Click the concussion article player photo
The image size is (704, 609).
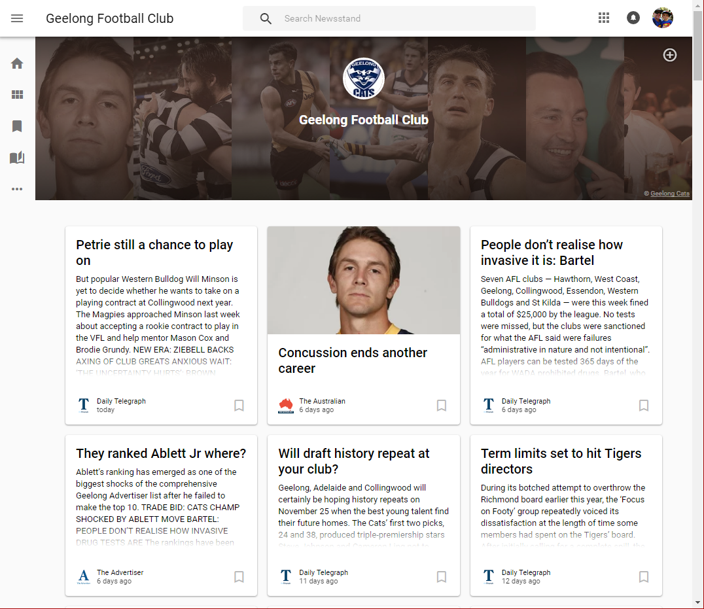pyautogui.click(x=364, y=280)
